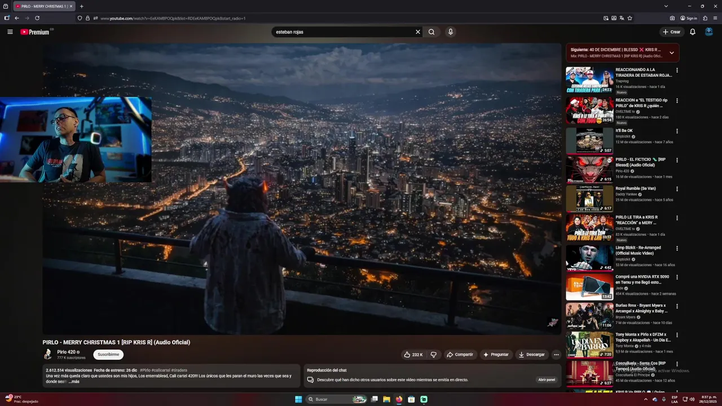Click the main video player to pause

click(302, 189)
